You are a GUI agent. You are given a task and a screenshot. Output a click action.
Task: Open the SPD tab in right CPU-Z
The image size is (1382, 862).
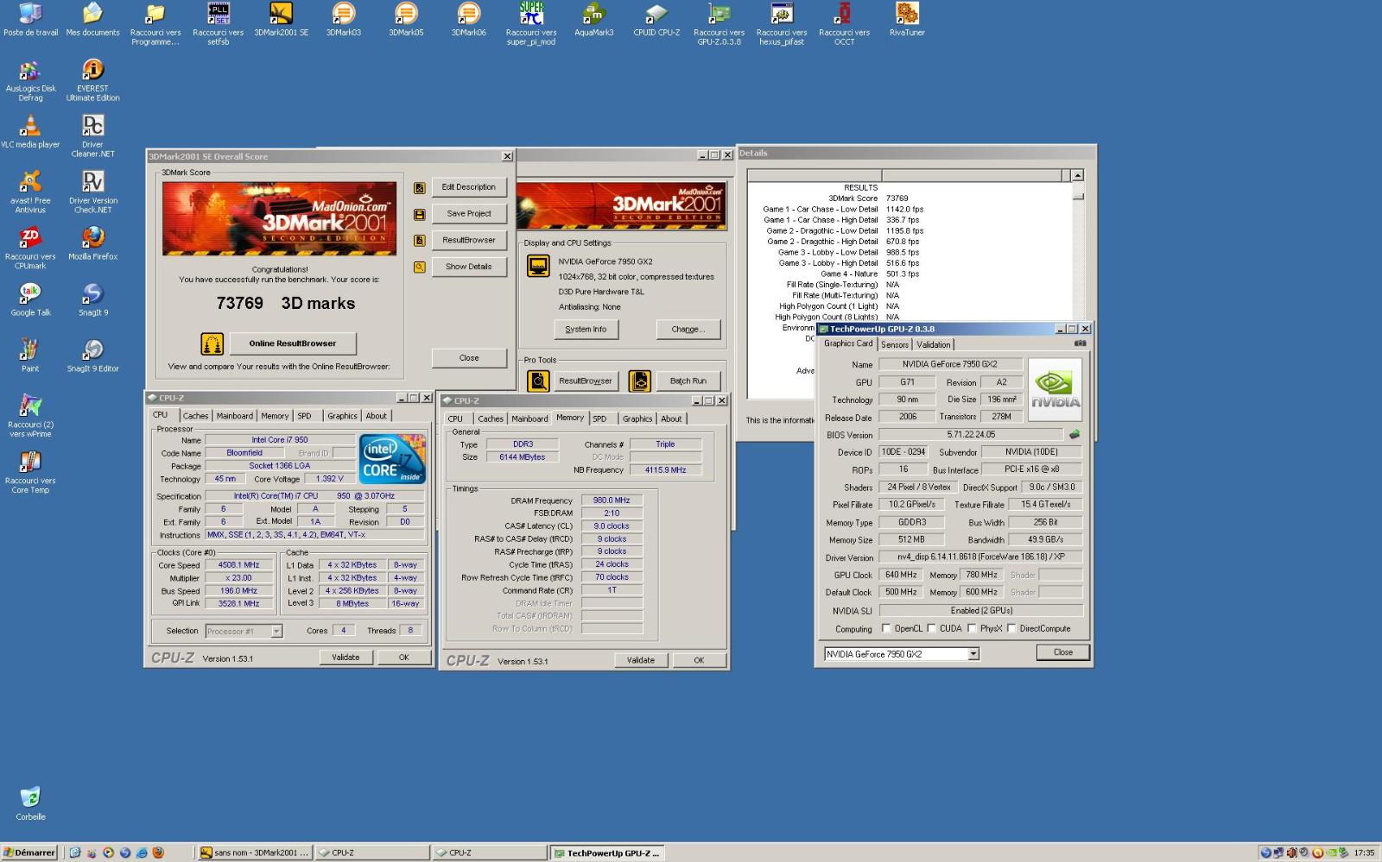click(599, 418)
